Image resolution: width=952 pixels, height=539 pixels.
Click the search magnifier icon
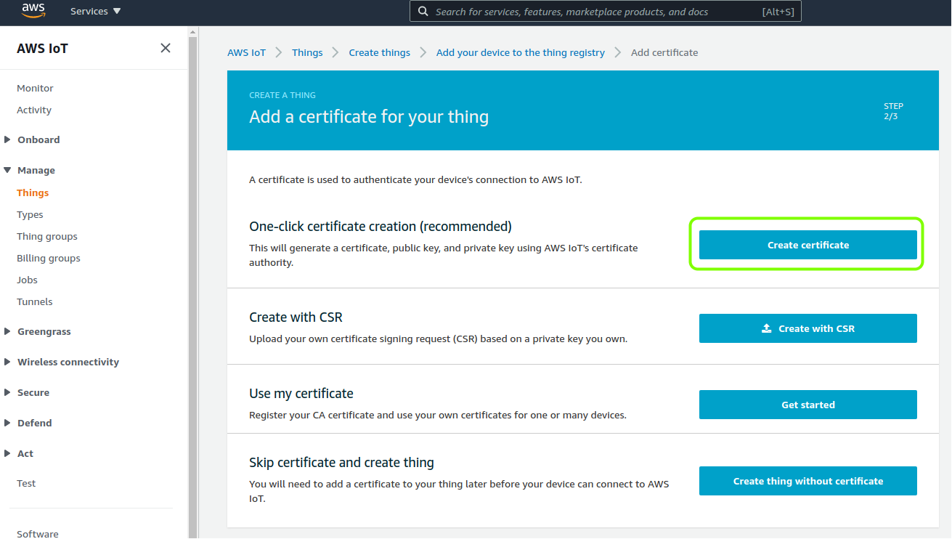(x=423, y=12)
